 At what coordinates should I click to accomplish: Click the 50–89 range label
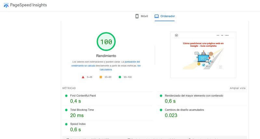click(x=108, y=77)
